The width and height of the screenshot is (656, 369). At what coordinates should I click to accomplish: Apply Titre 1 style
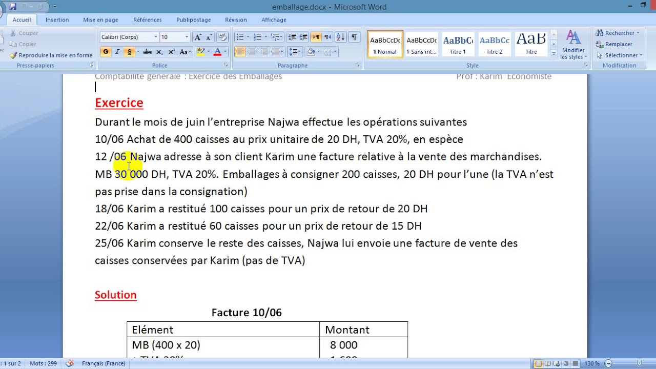(x=458, y=45)
